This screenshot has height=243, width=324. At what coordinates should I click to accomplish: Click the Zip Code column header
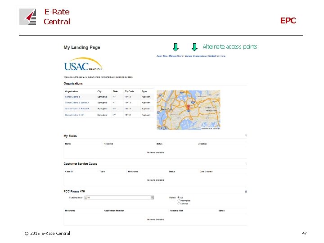coord(129,91)
